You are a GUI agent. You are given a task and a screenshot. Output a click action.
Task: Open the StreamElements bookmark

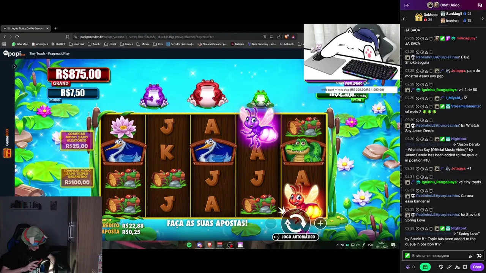(x=212, y=44)
